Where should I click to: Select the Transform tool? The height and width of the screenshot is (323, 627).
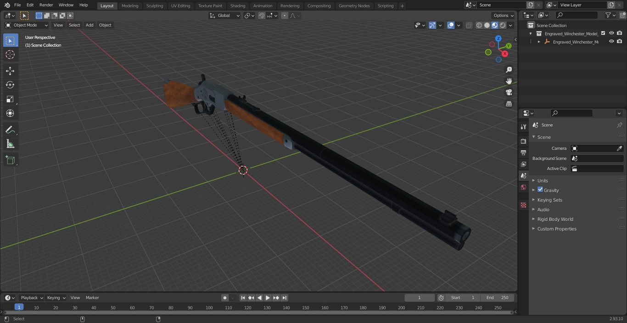pos(10,113)
